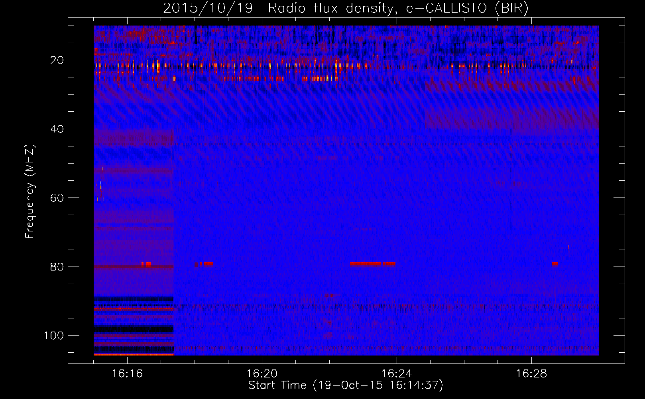Click the "Start Time (19-Oct-15 16:14:37)" label
645x399 pixels.
click(x=346, y=385)
